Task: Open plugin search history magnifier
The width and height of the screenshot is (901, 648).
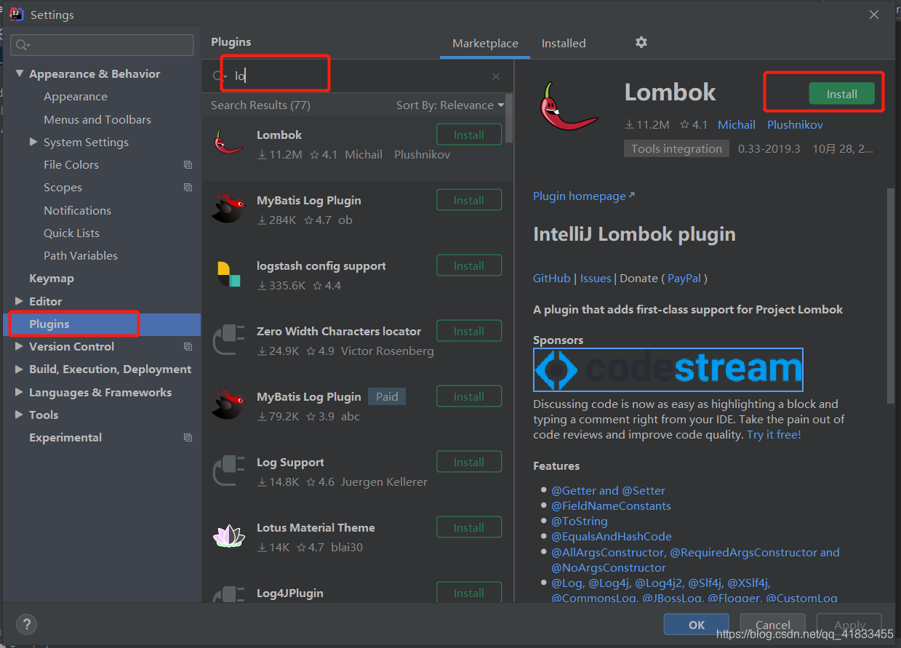Action: pyautogui.click(x=219, y=76)
